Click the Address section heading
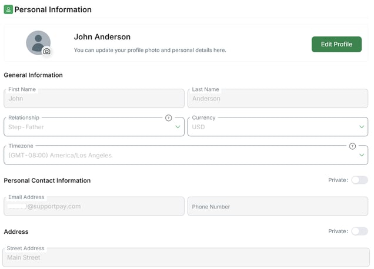The width and height of the screenshot is (374, 269). [x=16, y=232]
